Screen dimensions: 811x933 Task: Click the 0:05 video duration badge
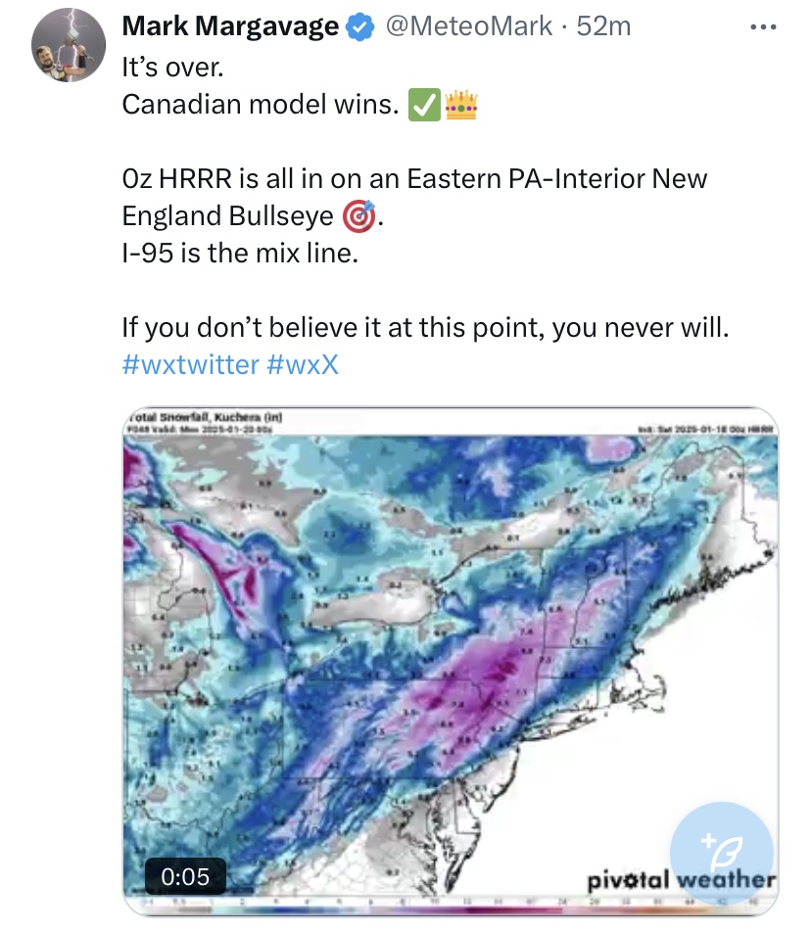coord(185,876)
